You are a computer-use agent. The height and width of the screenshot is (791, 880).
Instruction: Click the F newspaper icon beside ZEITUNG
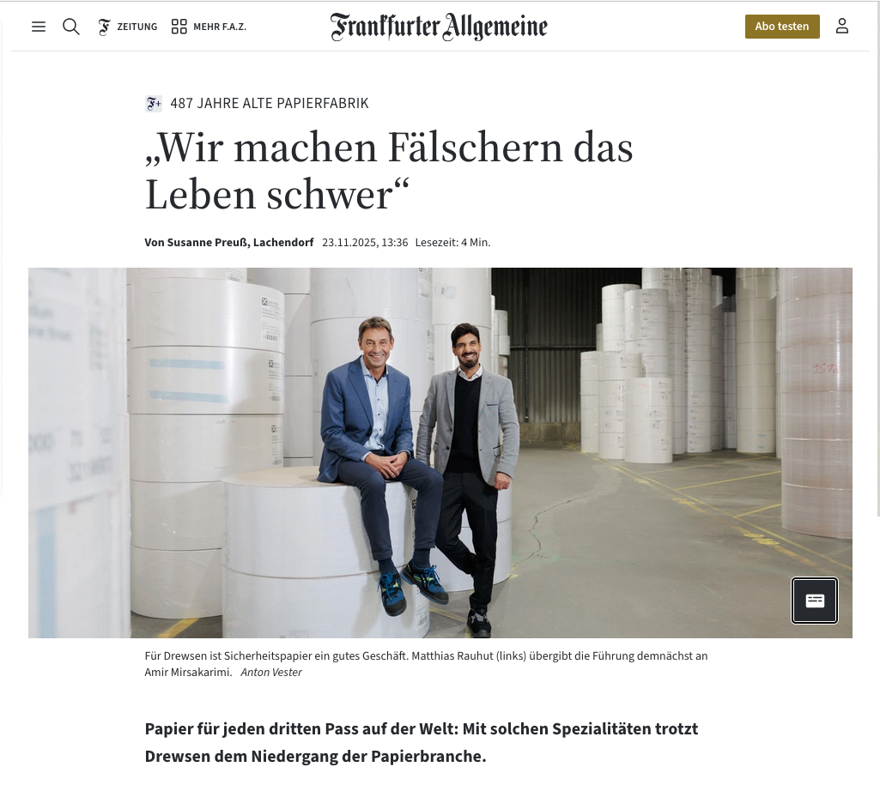click(x=105, y=27)
